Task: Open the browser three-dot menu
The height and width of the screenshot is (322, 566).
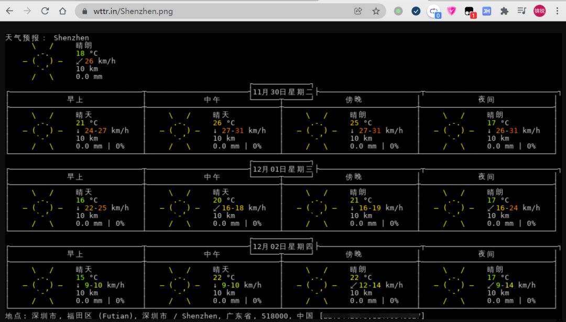Action: pos(557,11)
